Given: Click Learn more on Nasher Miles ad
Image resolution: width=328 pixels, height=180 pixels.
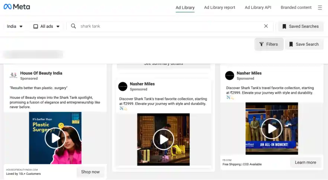Looking at the screenshot, I should tap(305, 163).
